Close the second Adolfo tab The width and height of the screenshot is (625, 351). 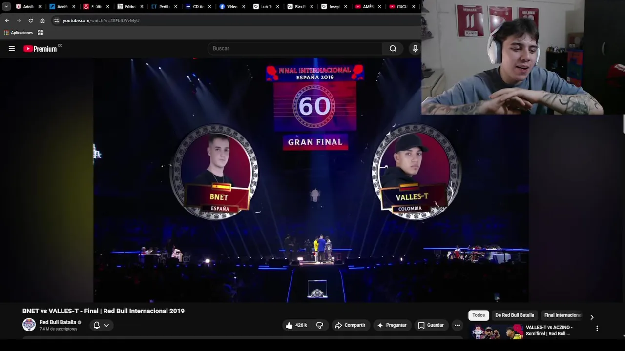coord(74,7)
